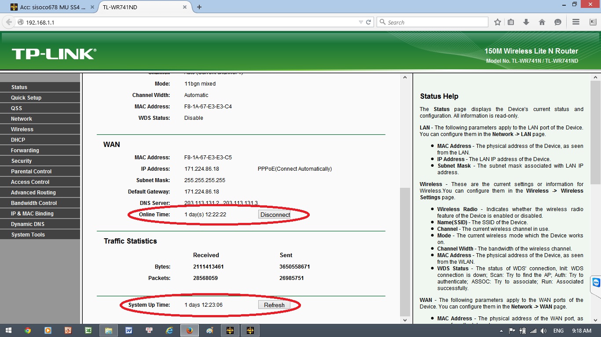Click the ENG language indicator
This screenshot has width=601, height=337.
point(558,331)
